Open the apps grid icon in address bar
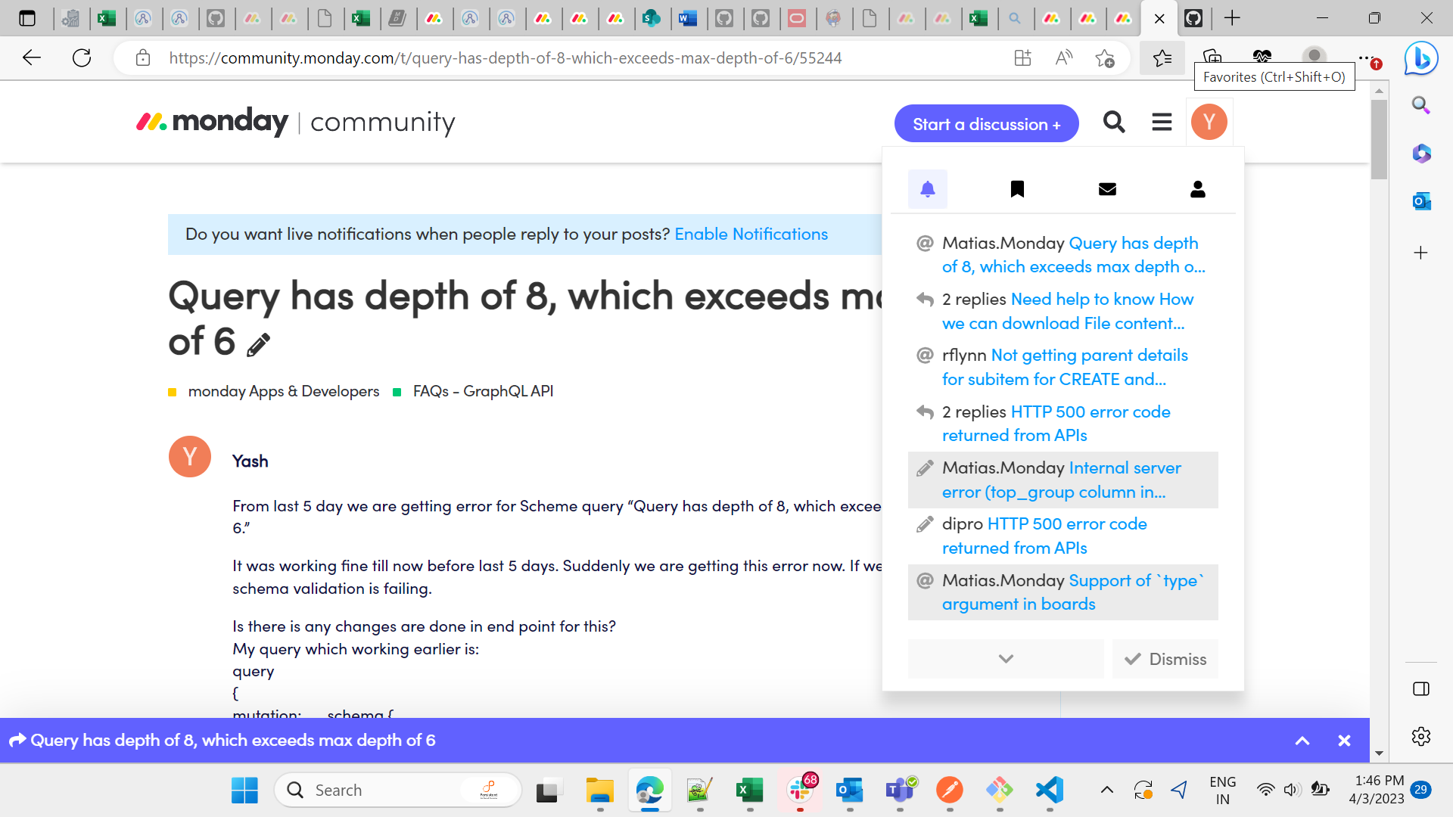The image size is (1453, 817). [x=1022, y=57]
